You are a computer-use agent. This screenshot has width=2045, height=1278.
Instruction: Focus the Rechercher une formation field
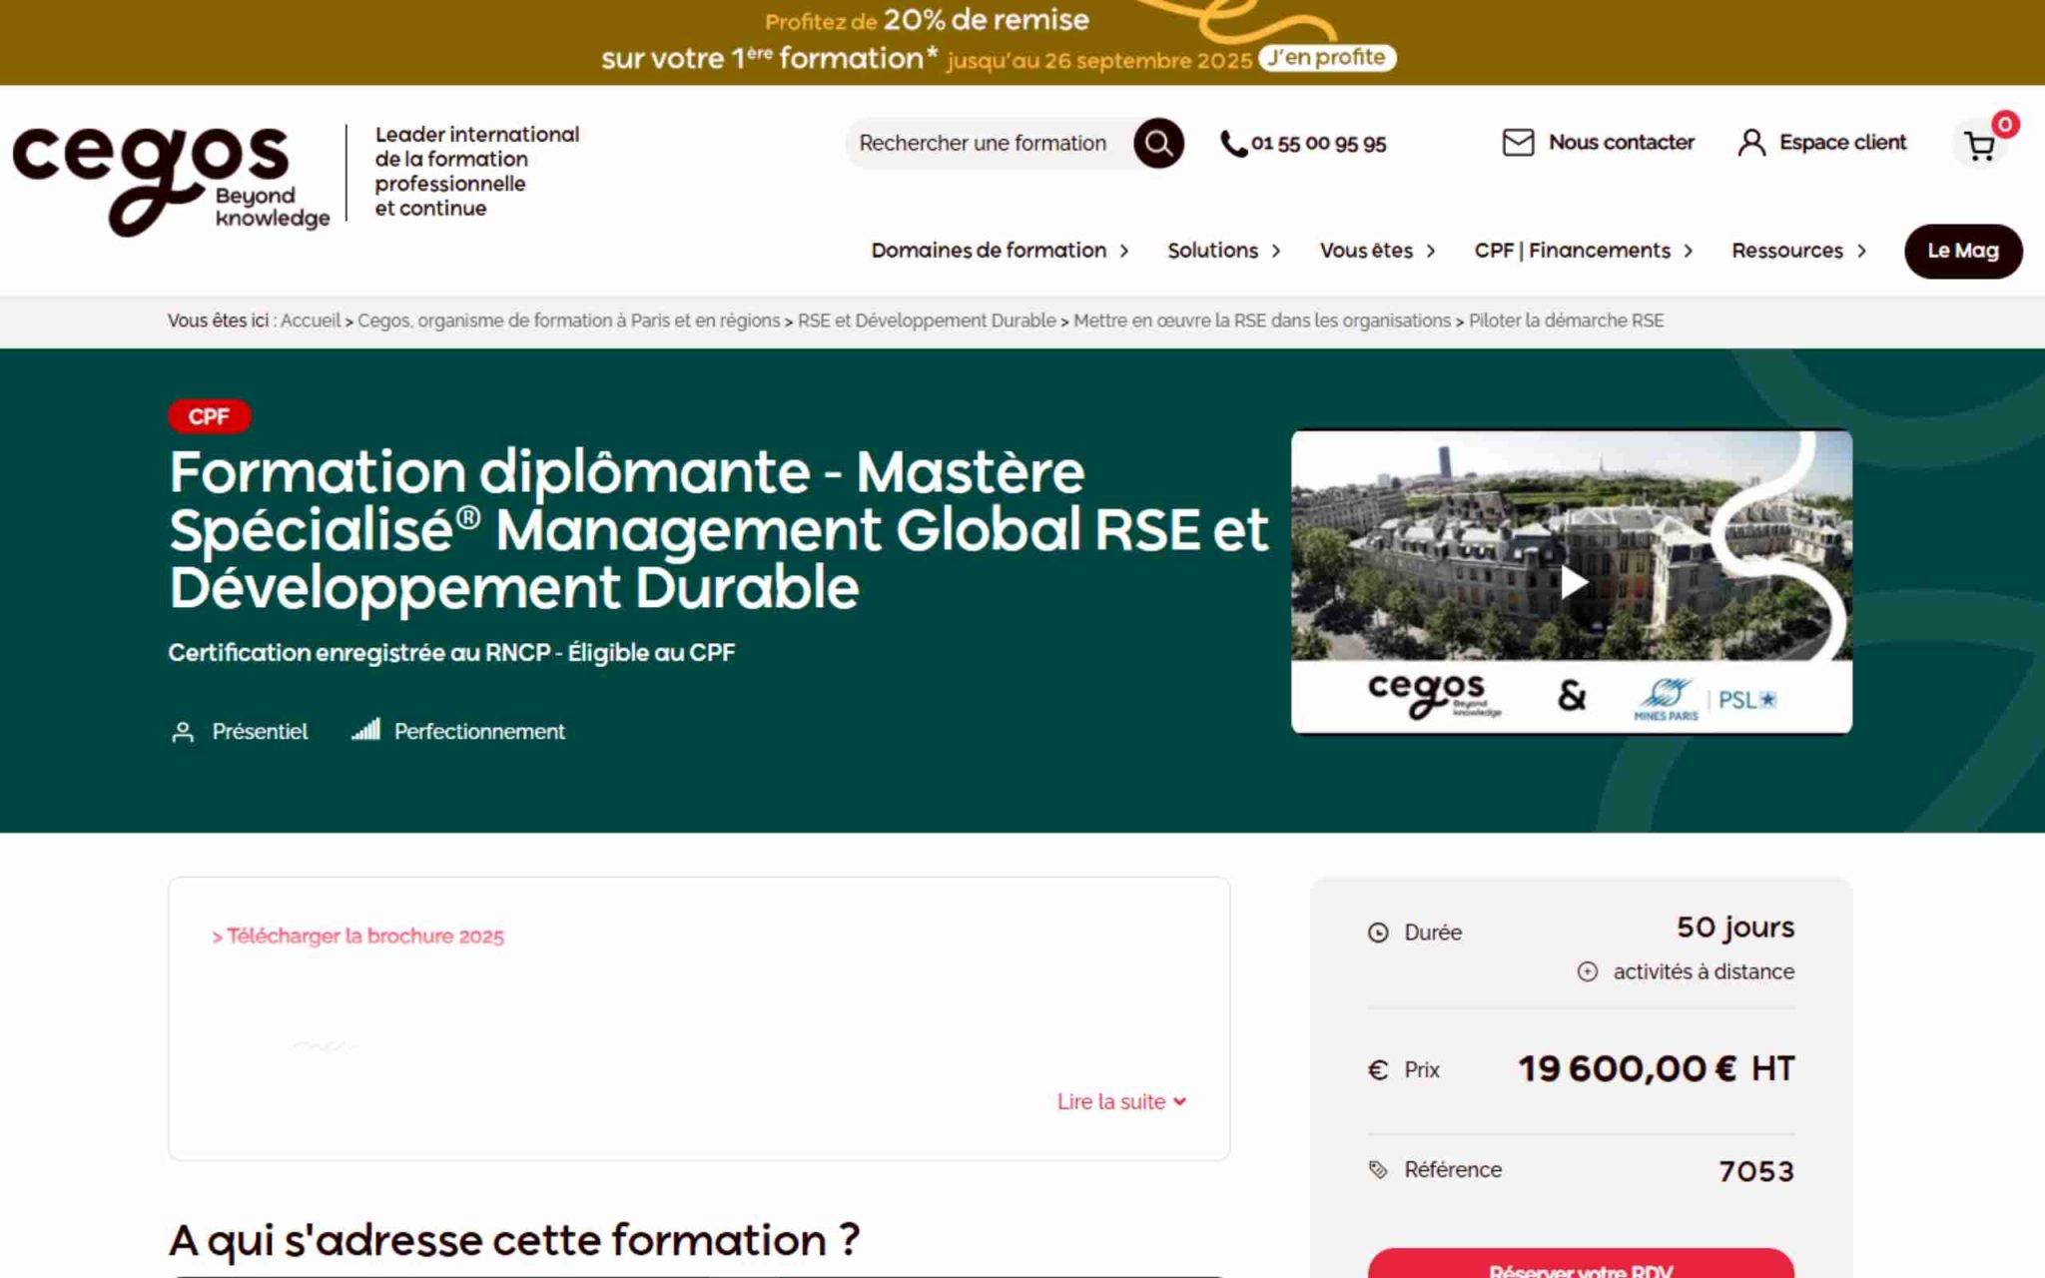click(989, 144)
